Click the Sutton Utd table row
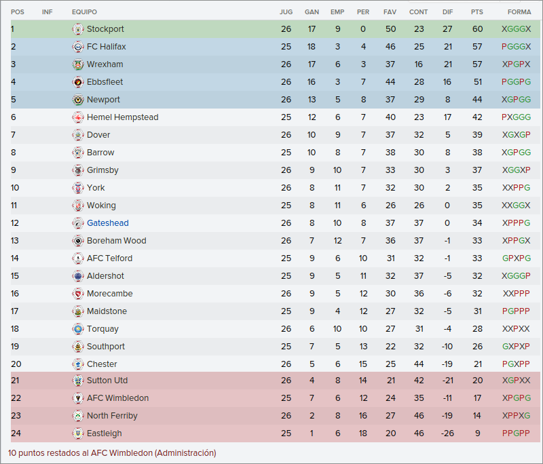This screenshot has width=543, height=464. [276, 381]
